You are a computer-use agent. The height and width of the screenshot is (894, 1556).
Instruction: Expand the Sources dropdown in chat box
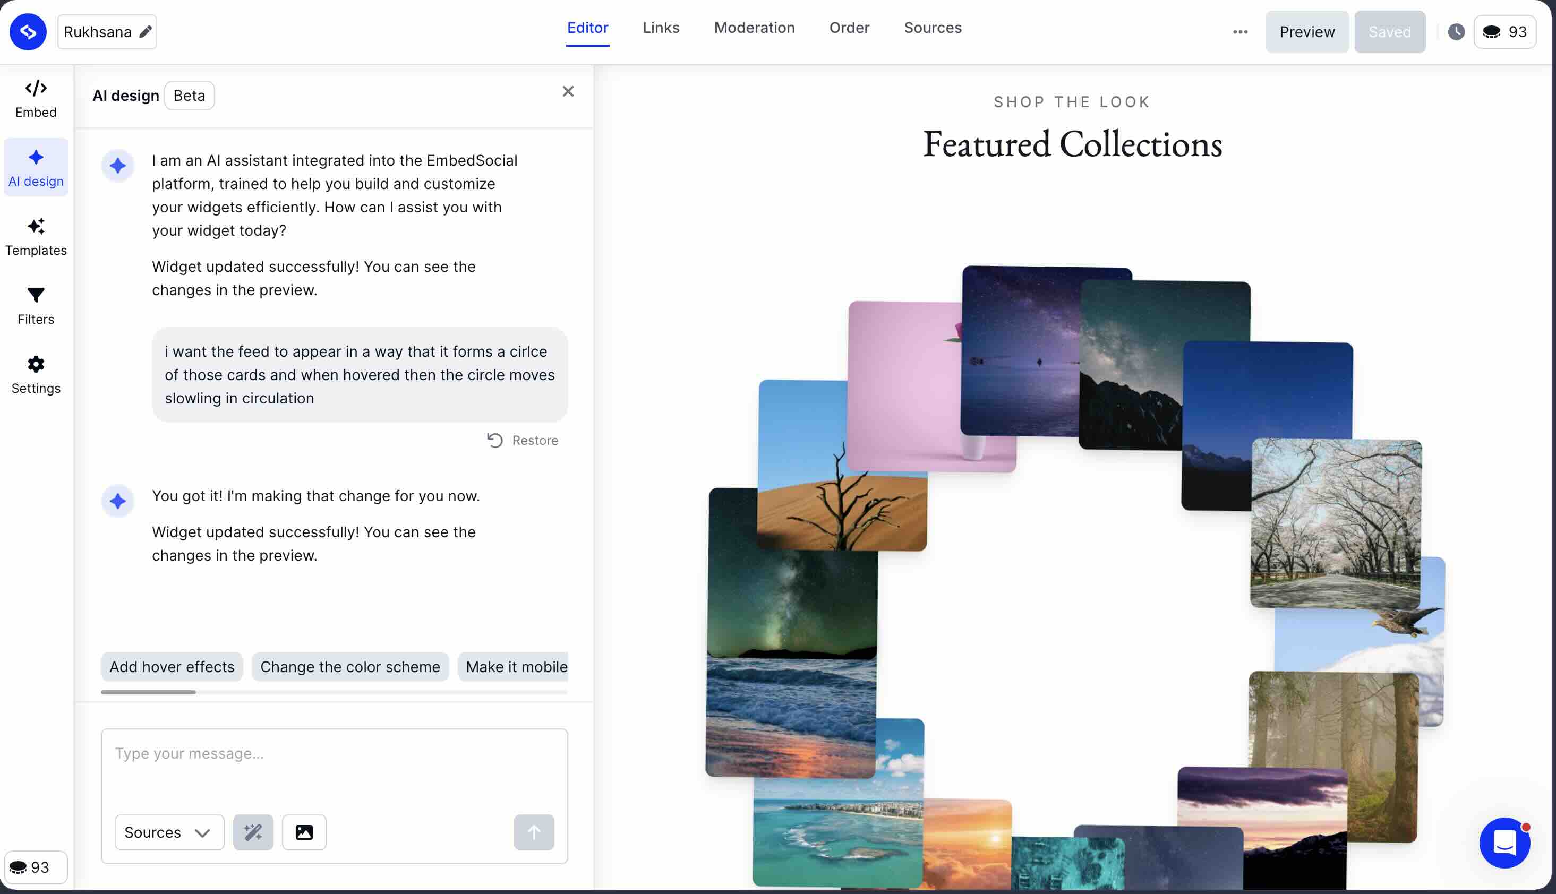tap(169, 832)
